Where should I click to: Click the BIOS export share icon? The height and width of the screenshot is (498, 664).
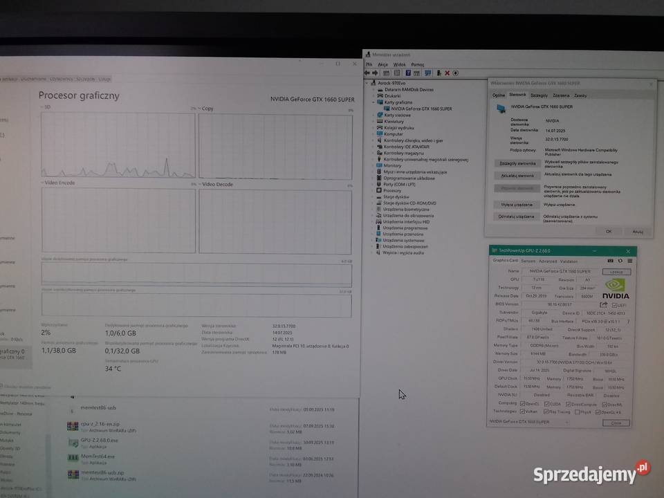point(603,304)
